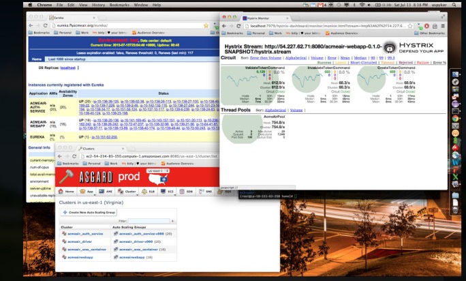Open Last 1000 since startup tab

click(x=67, y=59)
